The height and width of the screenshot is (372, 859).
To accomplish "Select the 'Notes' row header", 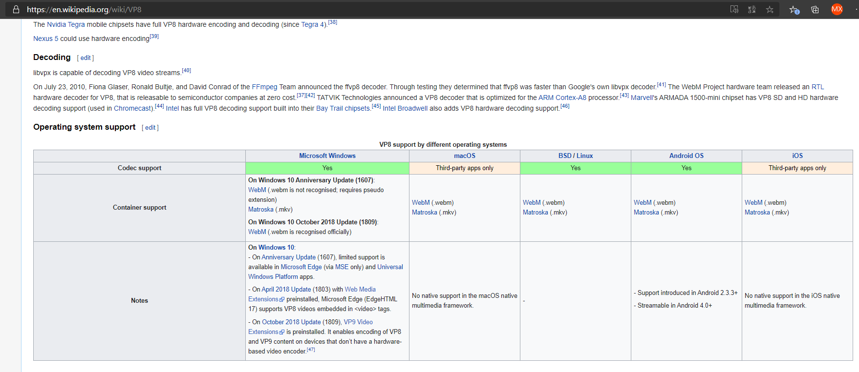I will (139, 301).
